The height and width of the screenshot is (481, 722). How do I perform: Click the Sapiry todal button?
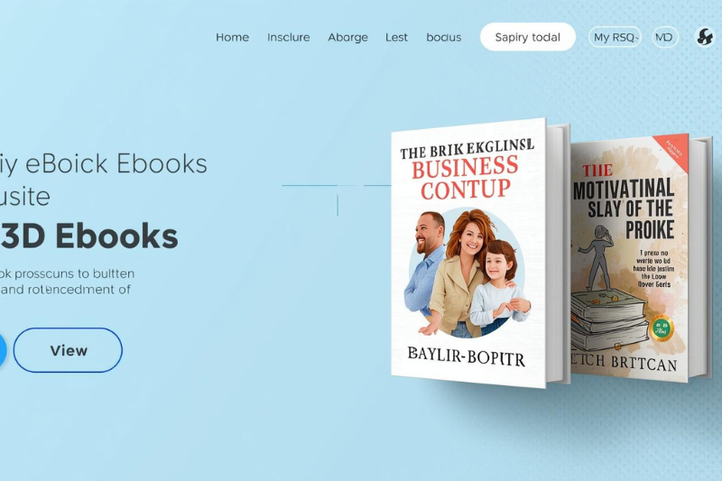528,37
